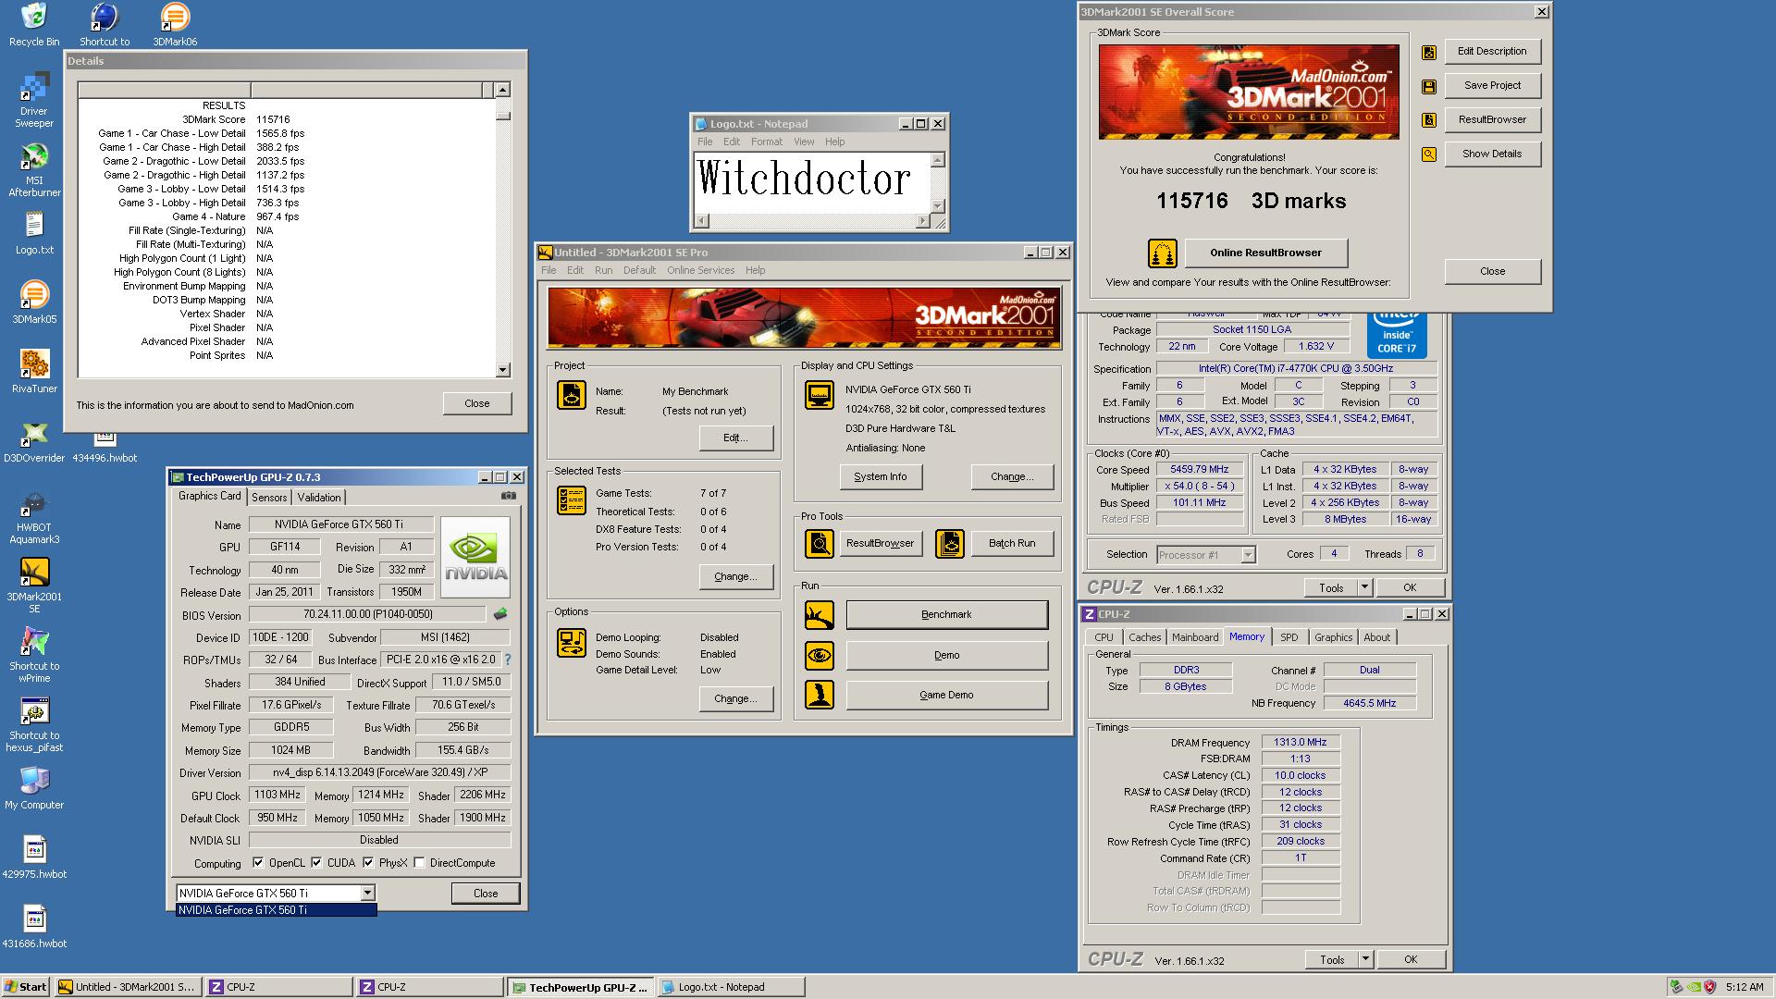Open the Online Services menu in 3DMark2001
Image resolution: width=1776 pixels, height=999 pixels.
click(700, 270)
